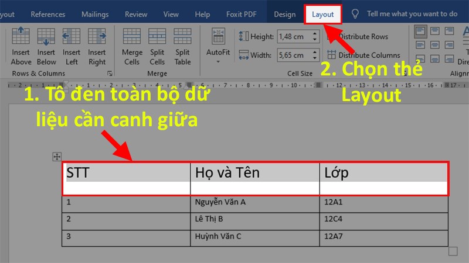This screenshot has height=263, width=469.
Task: Click the cell containing Nguyễn Văn A
Action: tap(255, 204)
